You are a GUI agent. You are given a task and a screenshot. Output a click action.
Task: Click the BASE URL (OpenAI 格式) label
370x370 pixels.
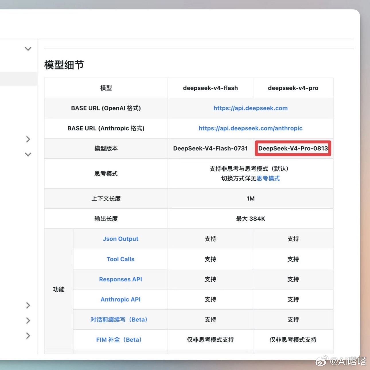click(106, 108)
